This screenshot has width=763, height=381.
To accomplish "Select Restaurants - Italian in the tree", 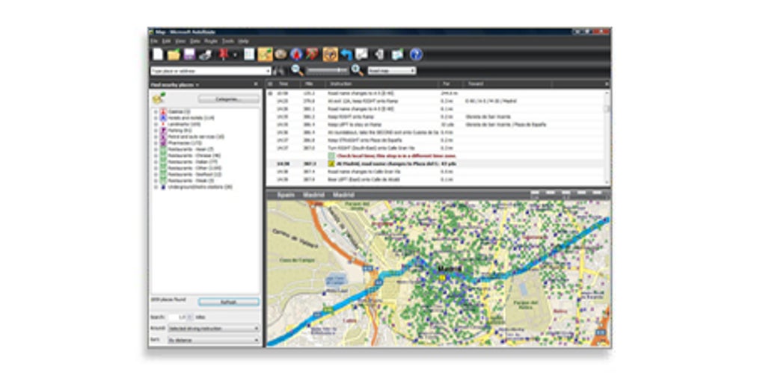I will point(193,162).
